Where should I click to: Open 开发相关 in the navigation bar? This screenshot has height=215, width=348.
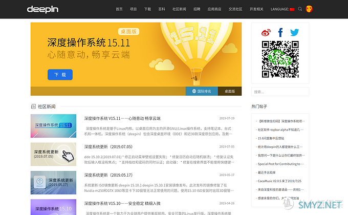[256, 9]
